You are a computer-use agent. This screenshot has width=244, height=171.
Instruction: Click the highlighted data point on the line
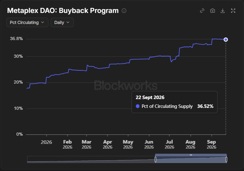[226, 39]
